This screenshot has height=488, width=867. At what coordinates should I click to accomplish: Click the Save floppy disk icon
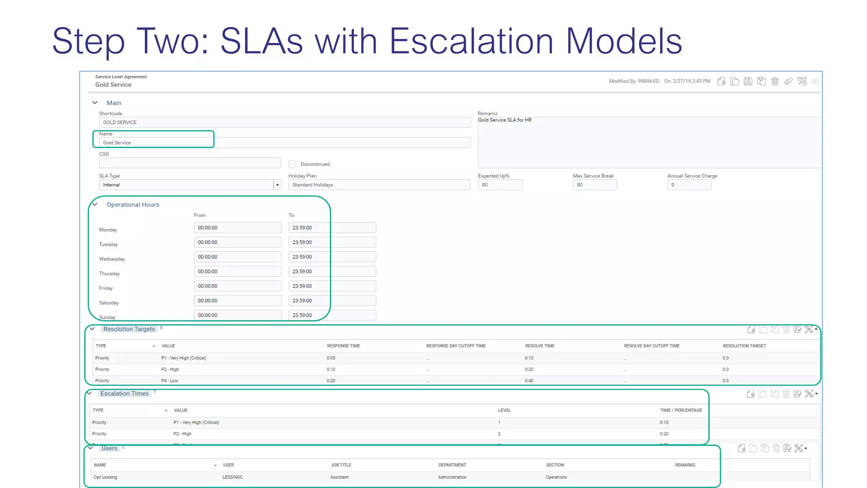(748, 81)
